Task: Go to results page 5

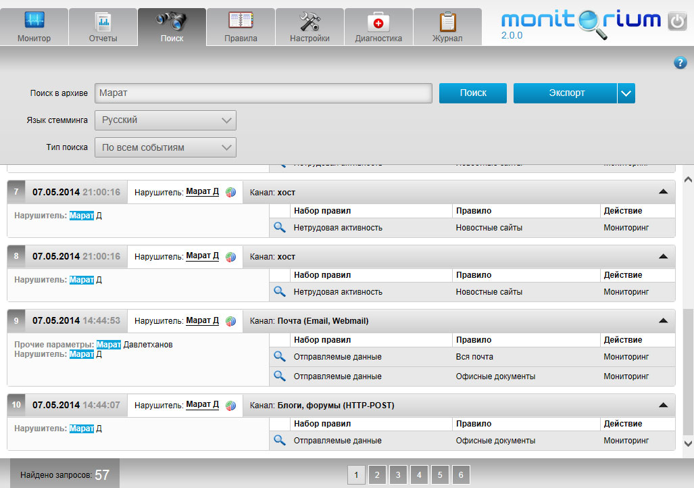Action: click(440, 474)
